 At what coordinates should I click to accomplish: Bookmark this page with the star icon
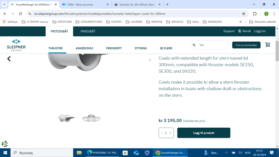tap(244, 14)
